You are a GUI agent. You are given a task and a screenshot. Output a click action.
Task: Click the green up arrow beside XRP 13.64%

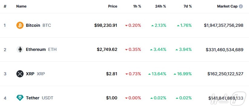point(149,74)
